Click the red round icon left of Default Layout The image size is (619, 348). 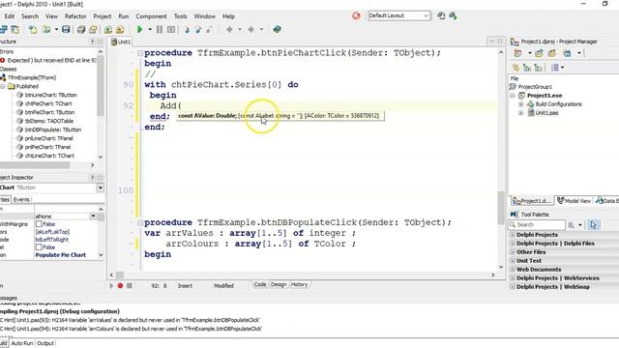click(356, 15)
